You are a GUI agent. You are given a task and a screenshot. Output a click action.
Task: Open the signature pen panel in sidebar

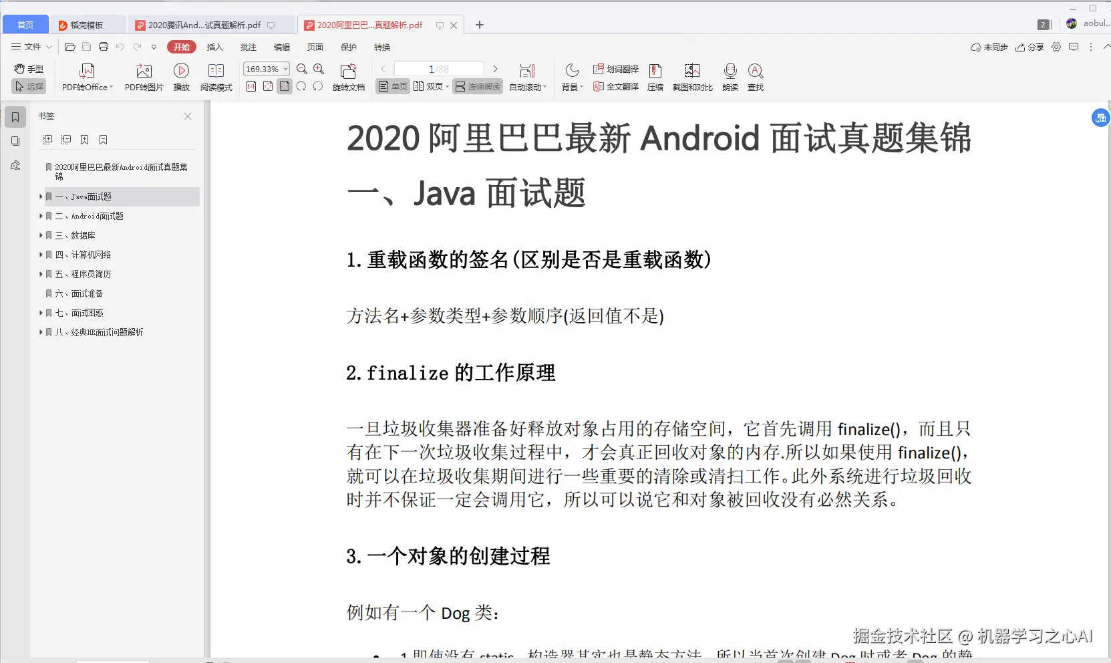(x=15, y=165)
